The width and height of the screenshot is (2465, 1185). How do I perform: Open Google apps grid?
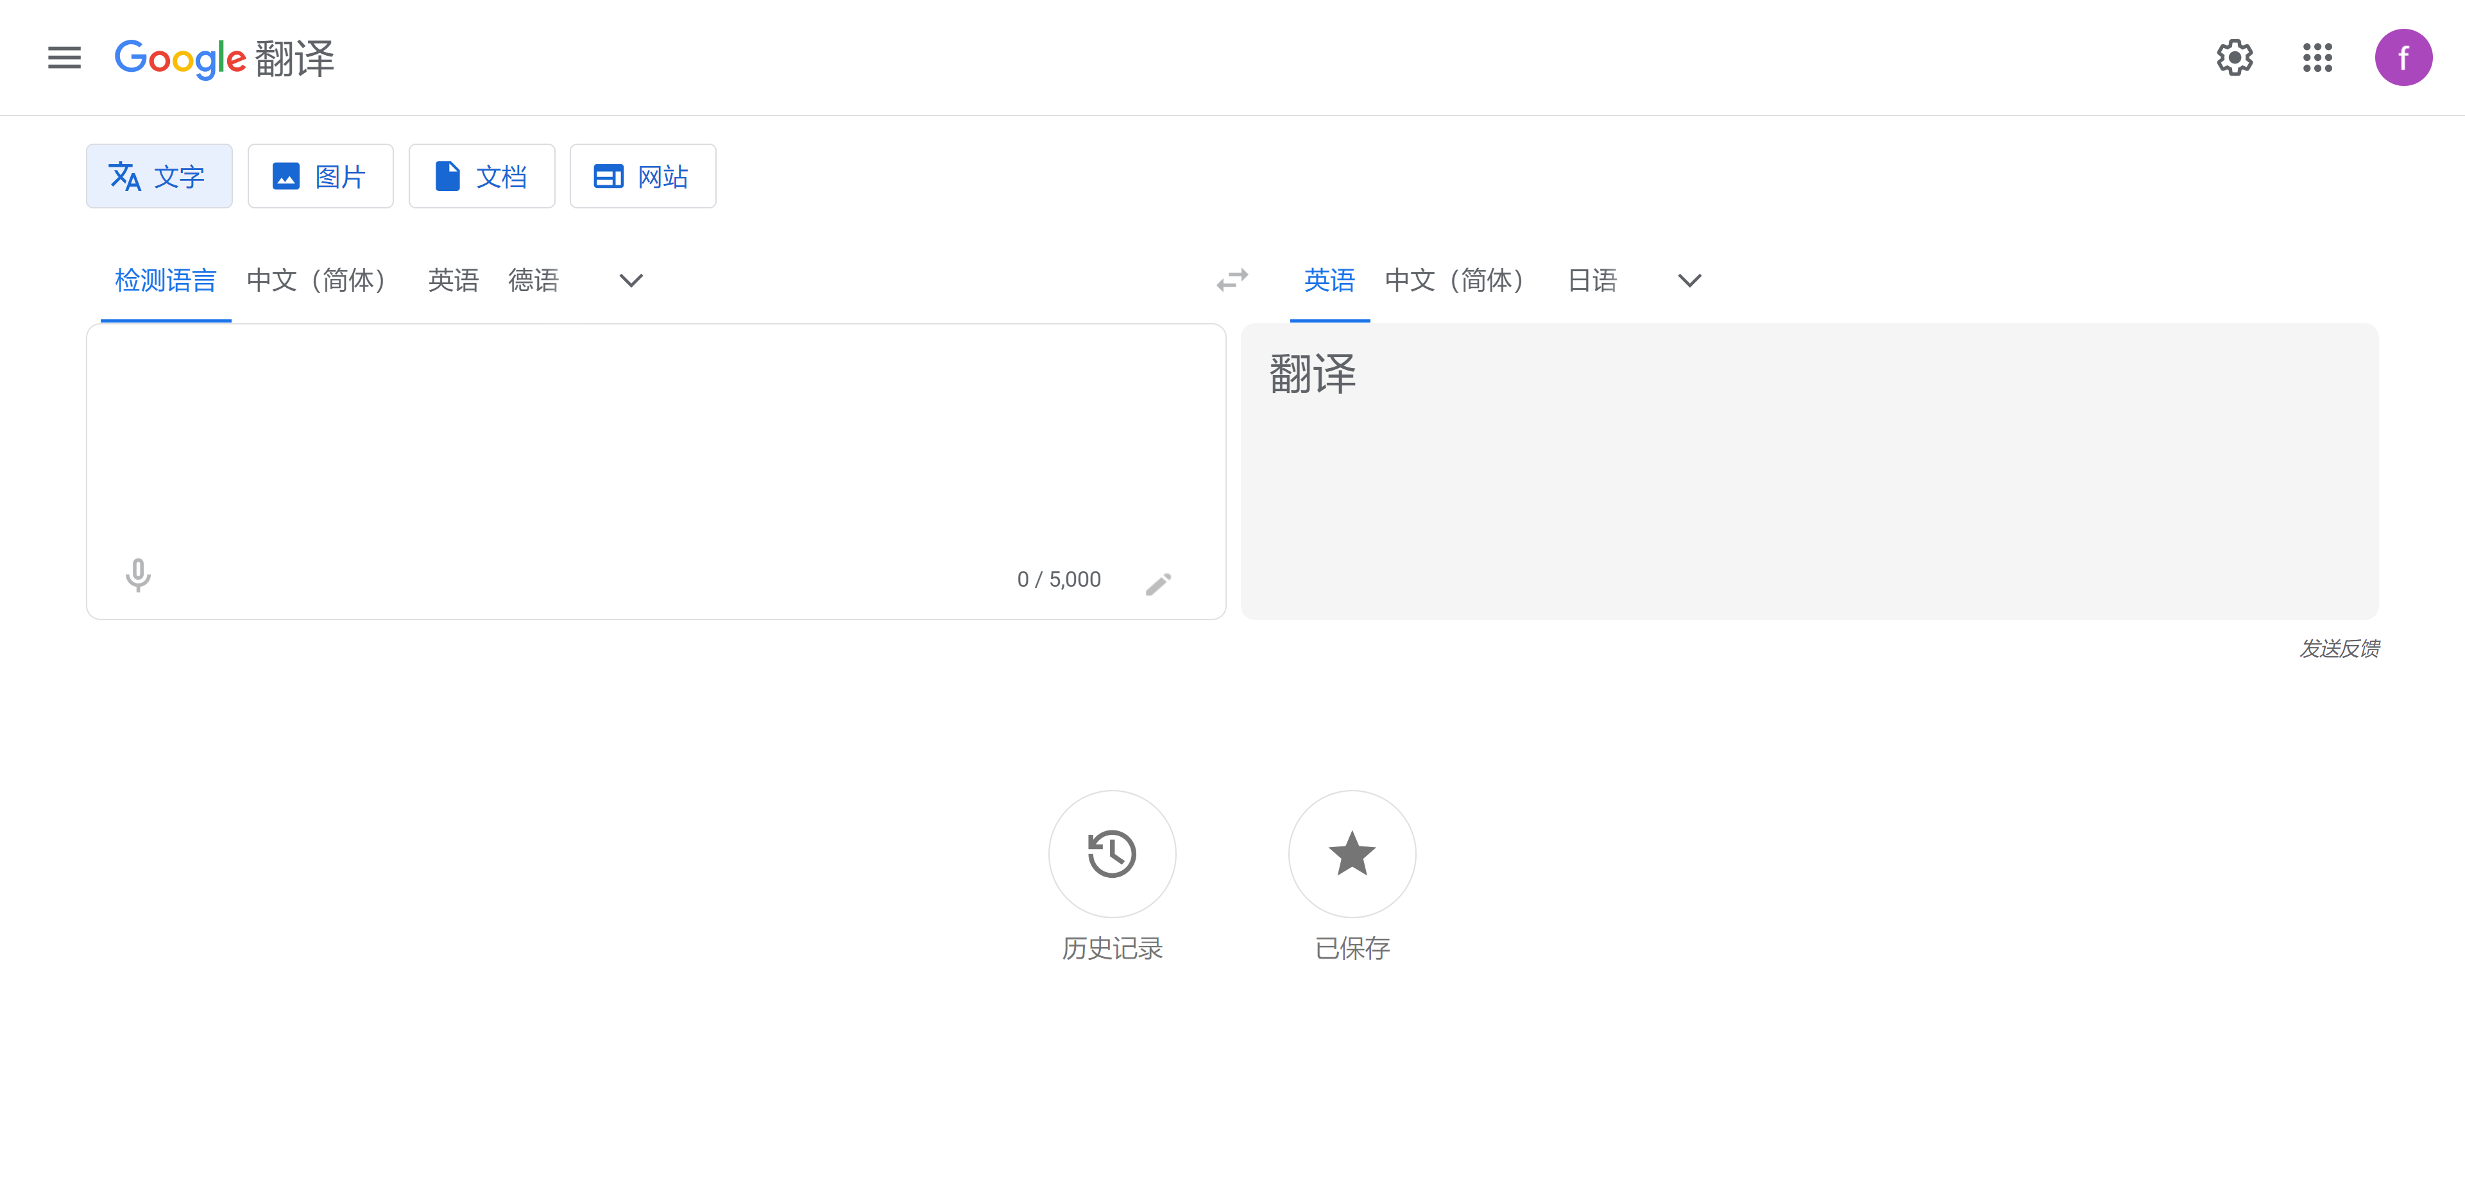point(2317,57)
